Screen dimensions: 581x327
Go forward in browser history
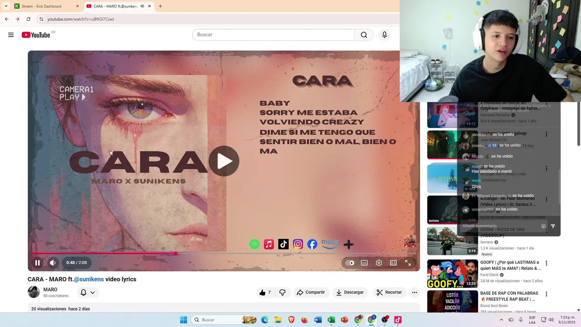coord(17,19)
